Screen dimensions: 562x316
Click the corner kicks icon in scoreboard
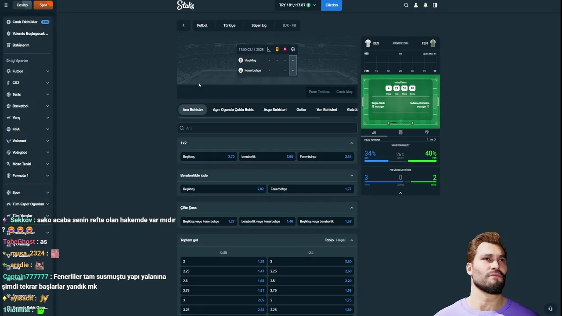tap(269, 50)
